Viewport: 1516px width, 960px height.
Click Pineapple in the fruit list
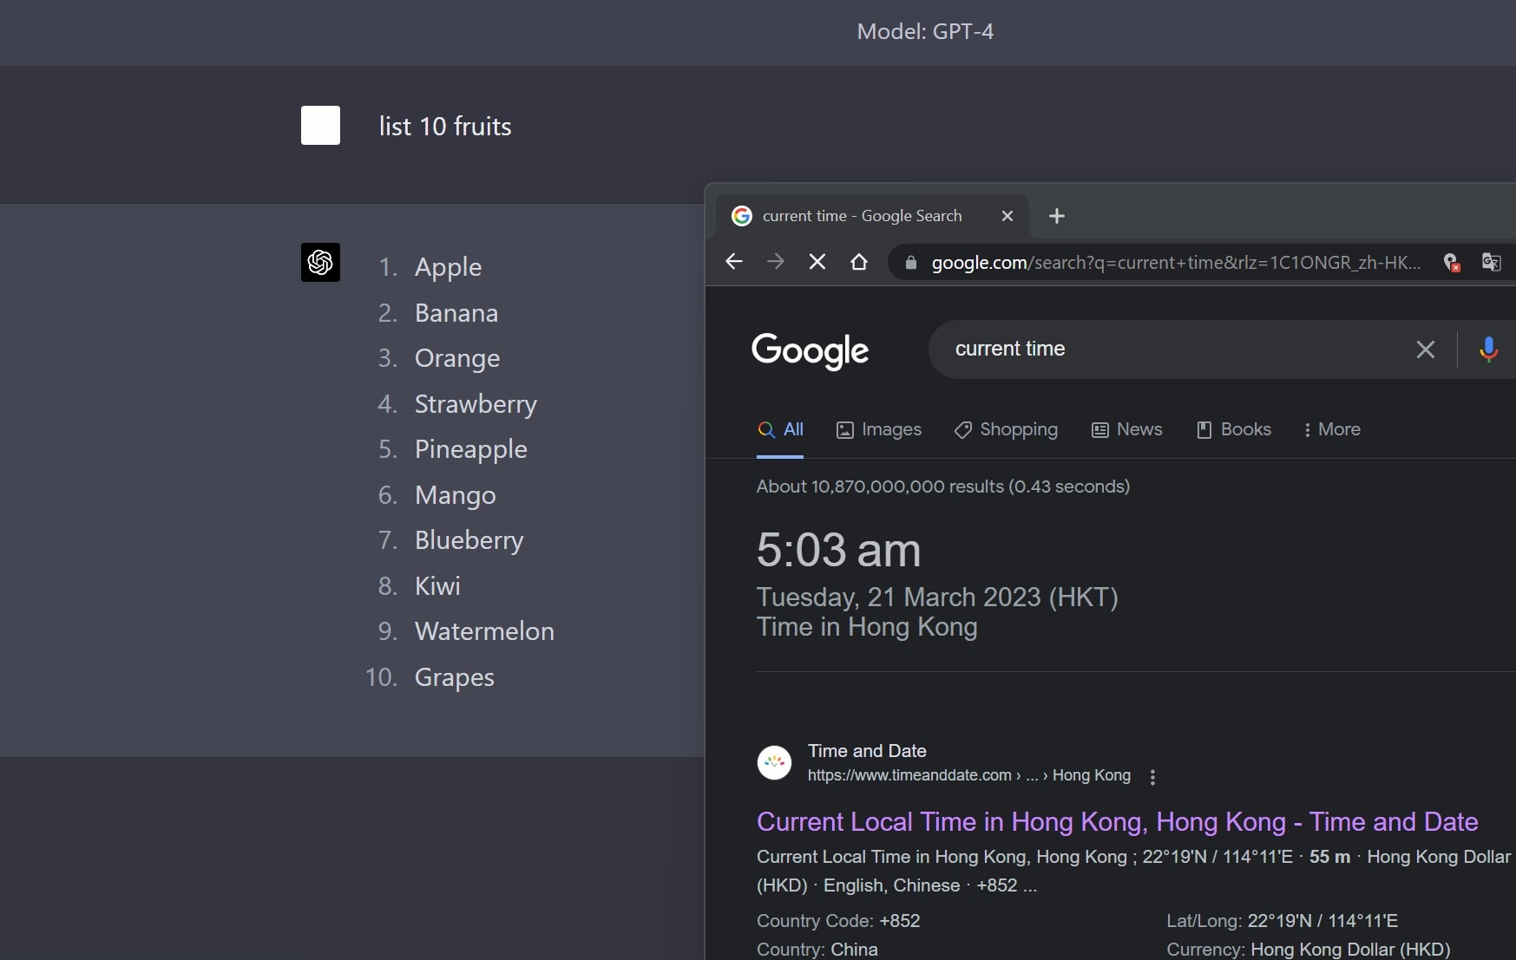pyautogui.click(x=471, y=449)
